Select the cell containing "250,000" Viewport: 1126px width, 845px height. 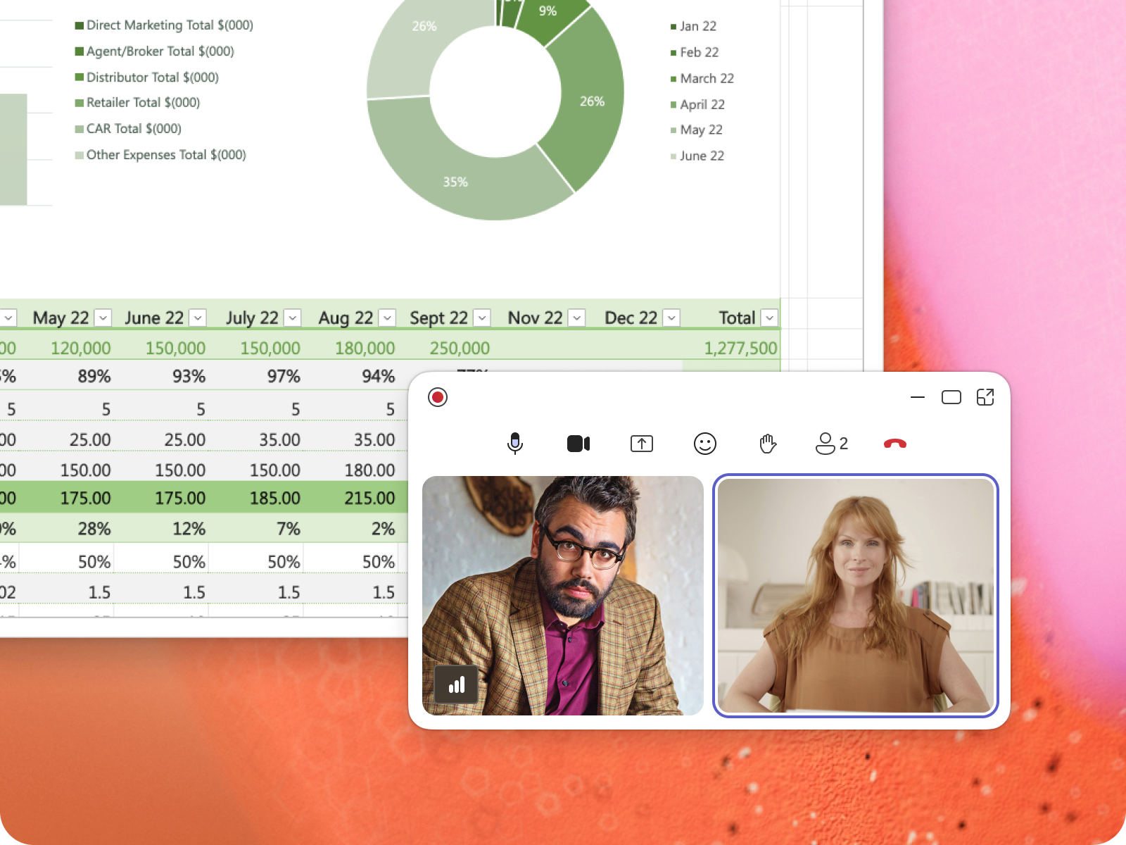[460, 348]
